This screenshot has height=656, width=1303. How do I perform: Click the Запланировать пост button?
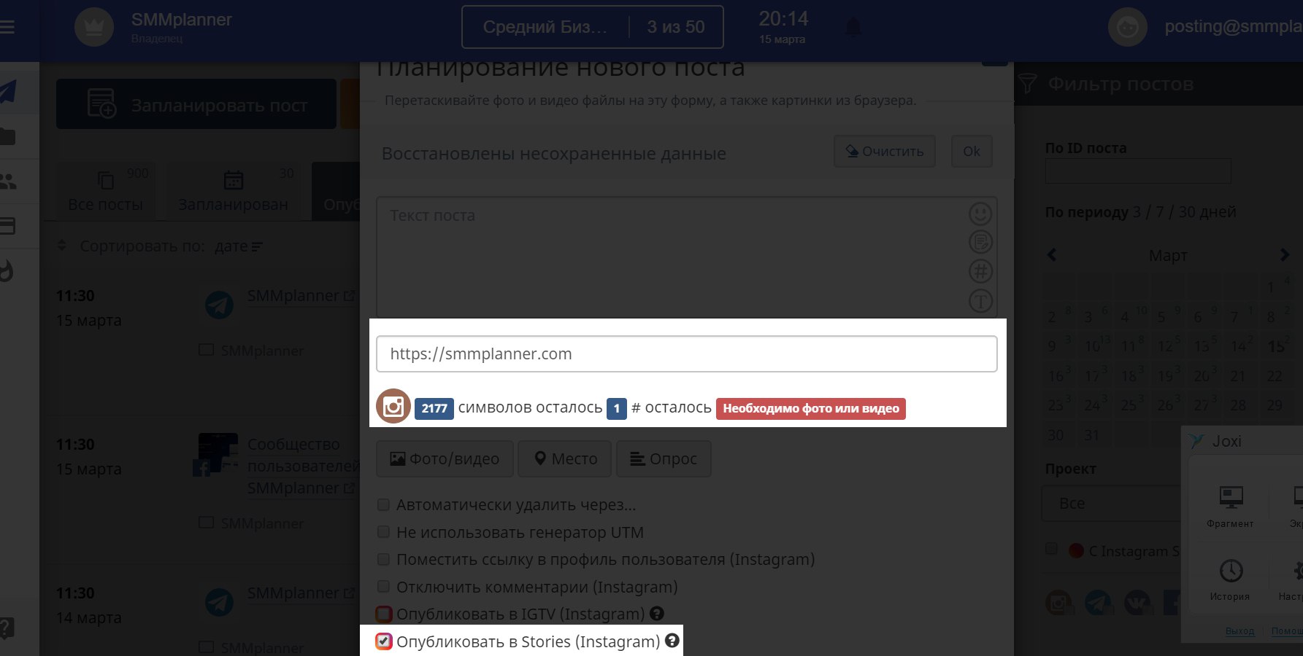click(196, 104)
